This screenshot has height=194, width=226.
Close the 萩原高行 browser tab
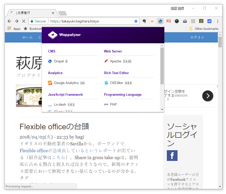53,13
